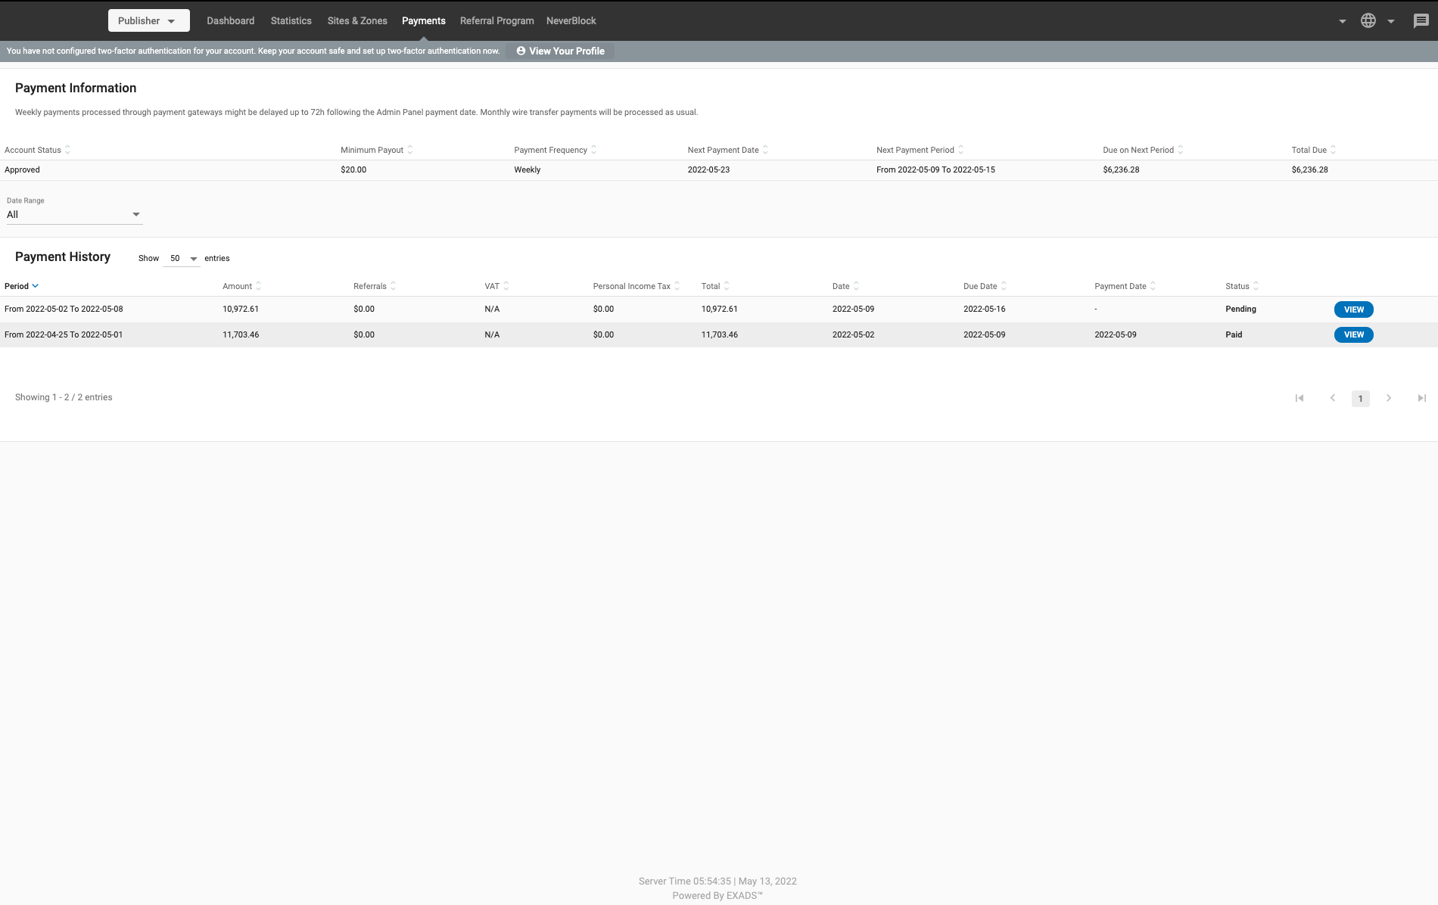Click VIEW on the Pending payment row
Viewport: 1438px width, 905px height.
pyautogui.click(x=1353, y=309)
